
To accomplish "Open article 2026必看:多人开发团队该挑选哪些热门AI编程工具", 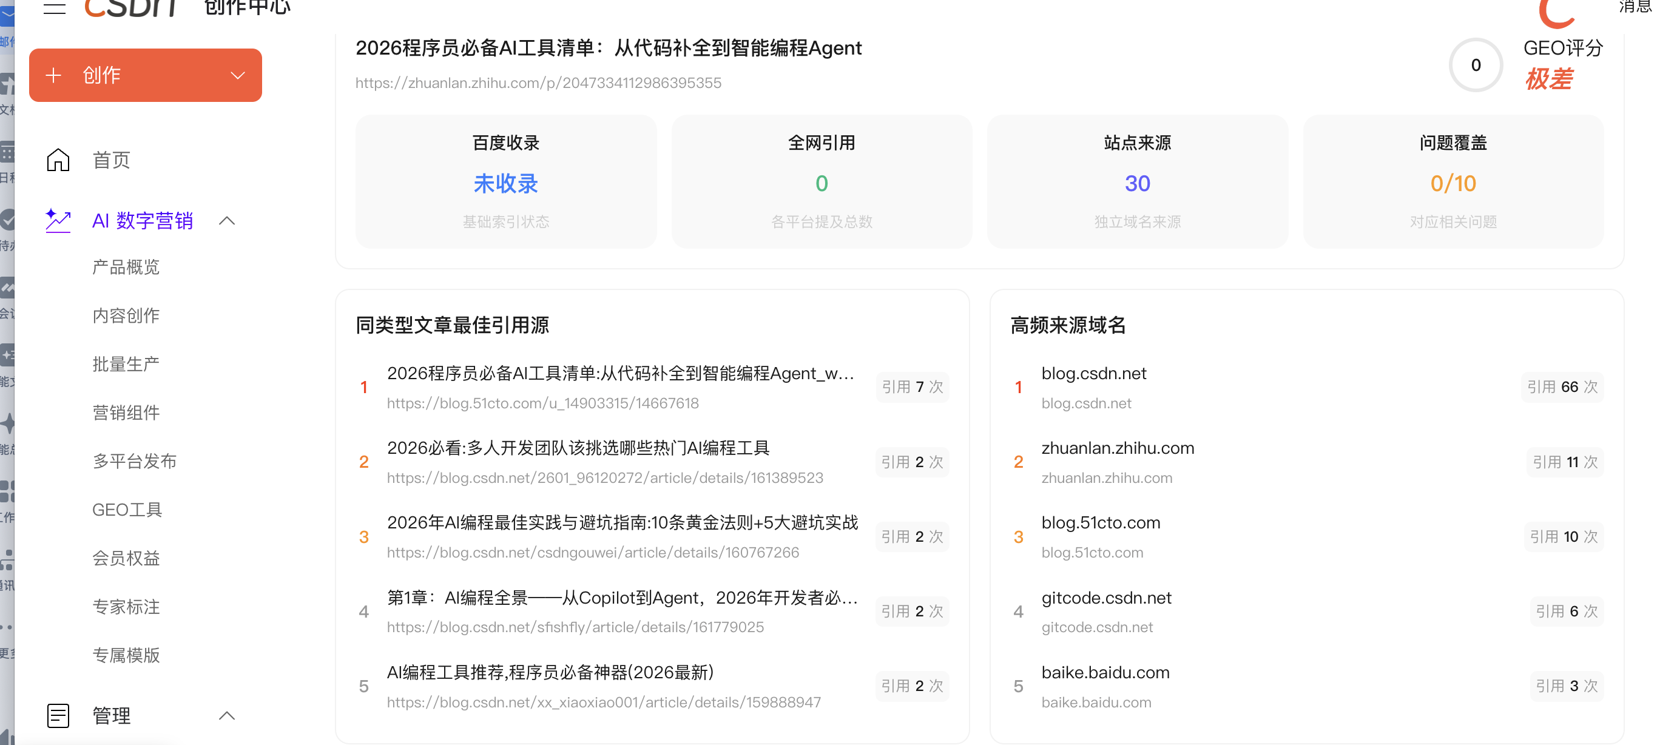I will point(578,448).
